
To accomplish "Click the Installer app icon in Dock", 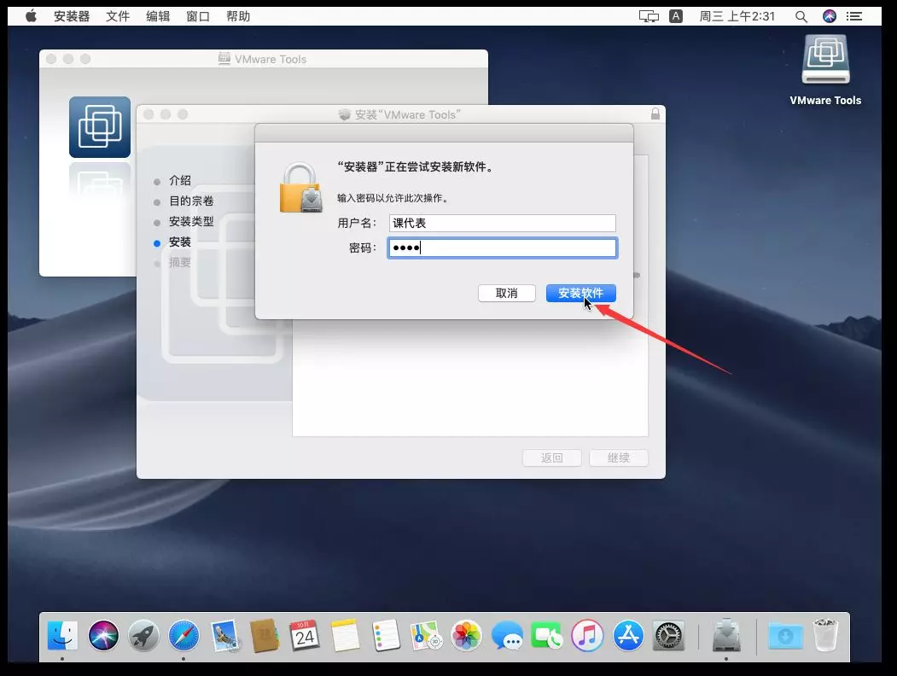I will coord(726,635).
